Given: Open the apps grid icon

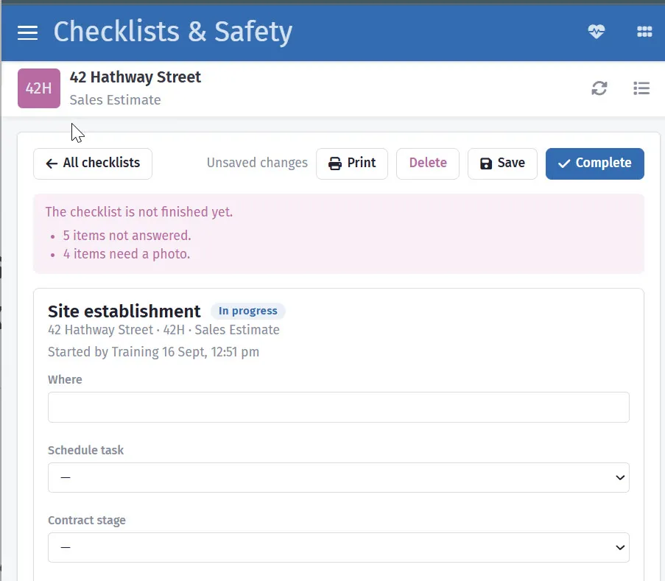Looking at the screenshot, I should tap(644, 32).
